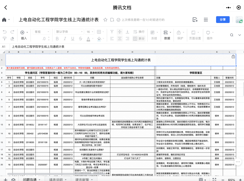
Task: Click the Insert (插入) plus icon
Action: (x=23, y=32)
